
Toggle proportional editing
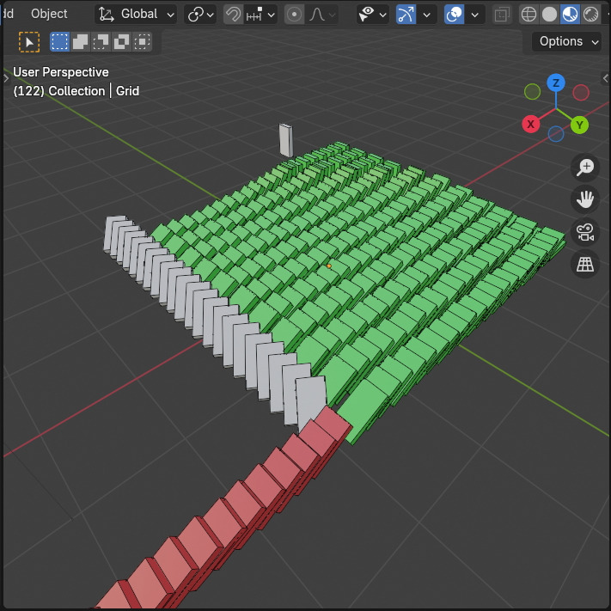[294, 15]
